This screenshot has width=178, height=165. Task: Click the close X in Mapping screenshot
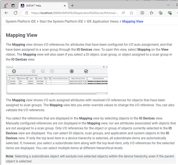point(107,67)
